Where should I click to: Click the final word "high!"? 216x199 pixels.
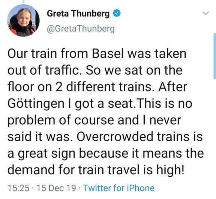point(170,170)
